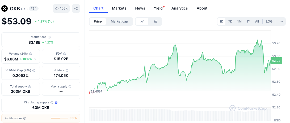Click info icon next to Market cap

point(49,37)
